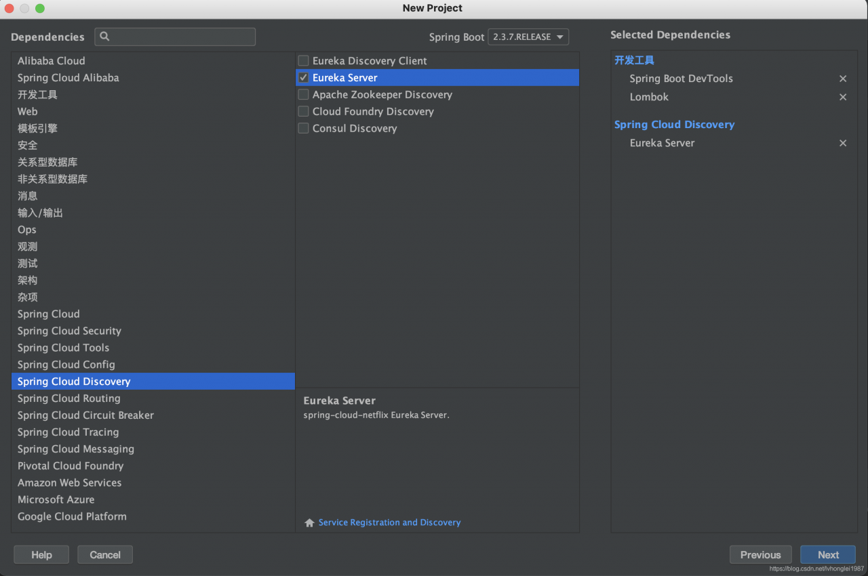The image size is (868, 576).
Task: Proceed with the Next button
Action: click(828, 555)
